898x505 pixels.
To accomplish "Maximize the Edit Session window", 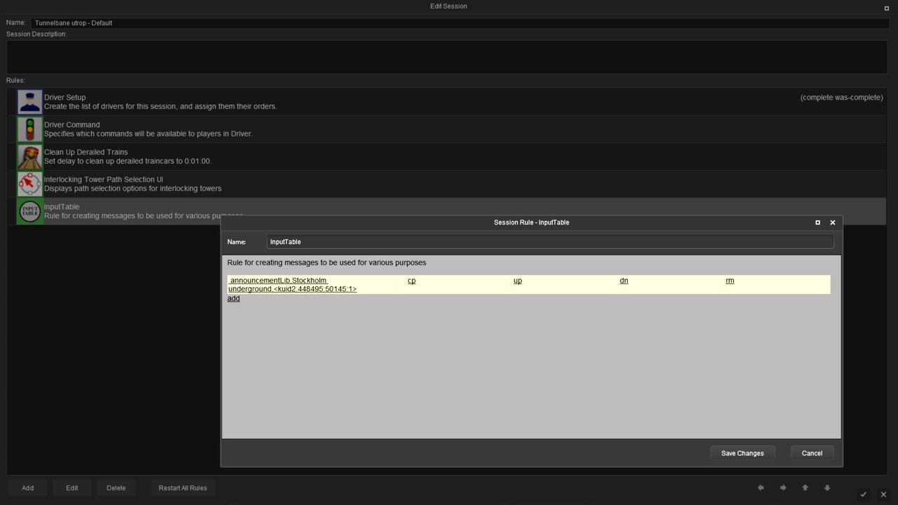I will click(886, 8).
